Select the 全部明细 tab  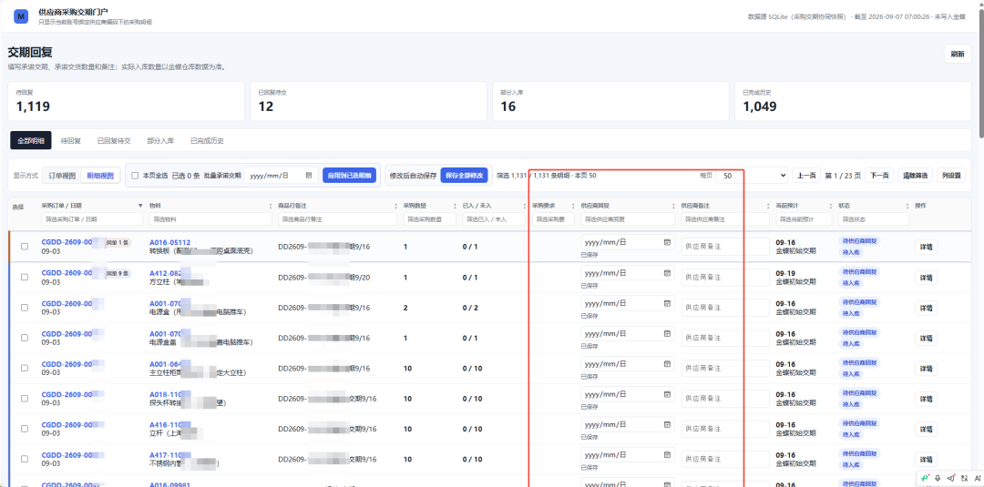tap(31, 141)
